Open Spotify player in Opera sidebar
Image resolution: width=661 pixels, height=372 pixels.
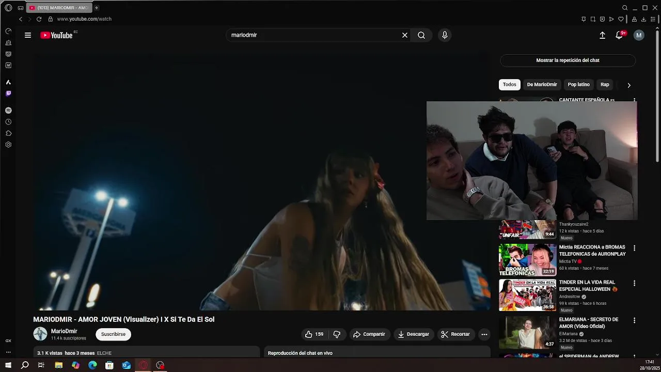pyautogui.click(x=8, y=111)
